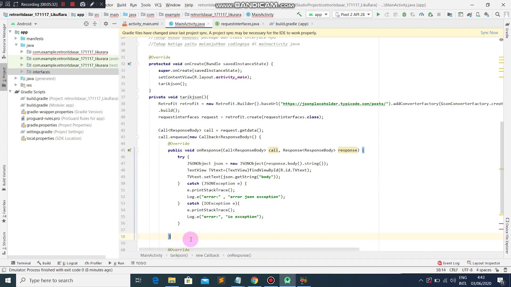
Task: Click the Windows Start button
Action: [x=8, y=280]
